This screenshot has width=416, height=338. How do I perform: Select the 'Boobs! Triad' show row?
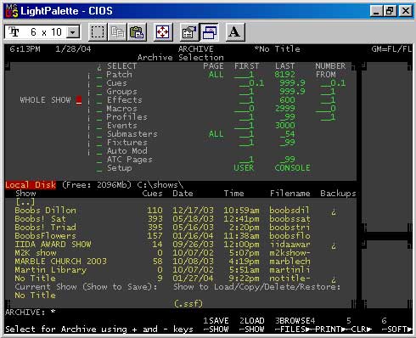coord(181,228)
